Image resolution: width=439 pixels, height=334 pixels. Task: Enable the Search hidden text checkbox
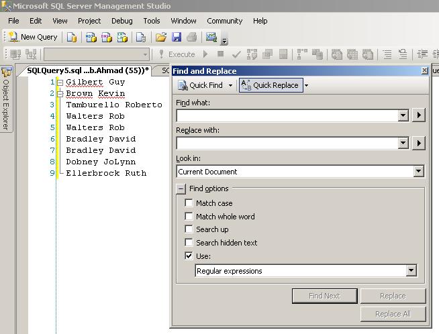189,243
